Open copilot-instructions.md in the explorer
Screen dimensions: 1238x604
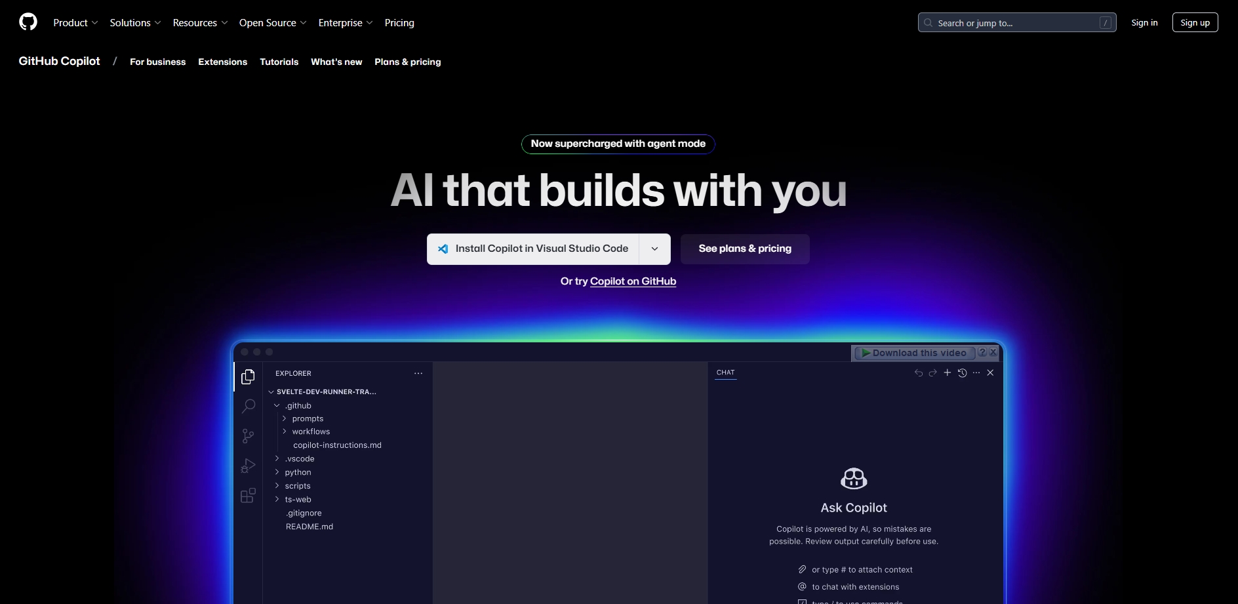click(337, 445)
